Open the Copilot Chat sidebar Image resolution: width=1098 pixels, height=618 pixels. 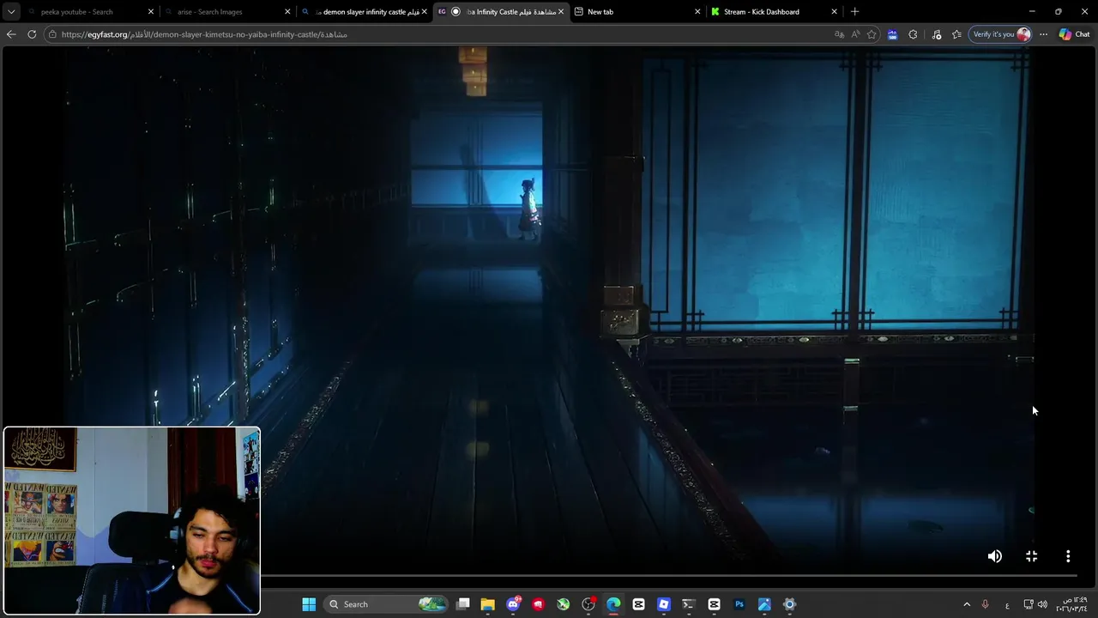tap(1074, 34)
